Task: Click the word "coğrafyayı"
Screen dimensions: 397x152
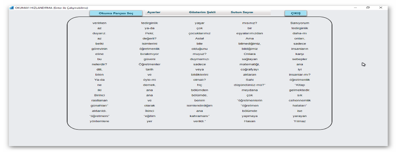Action: click(250, 70)
